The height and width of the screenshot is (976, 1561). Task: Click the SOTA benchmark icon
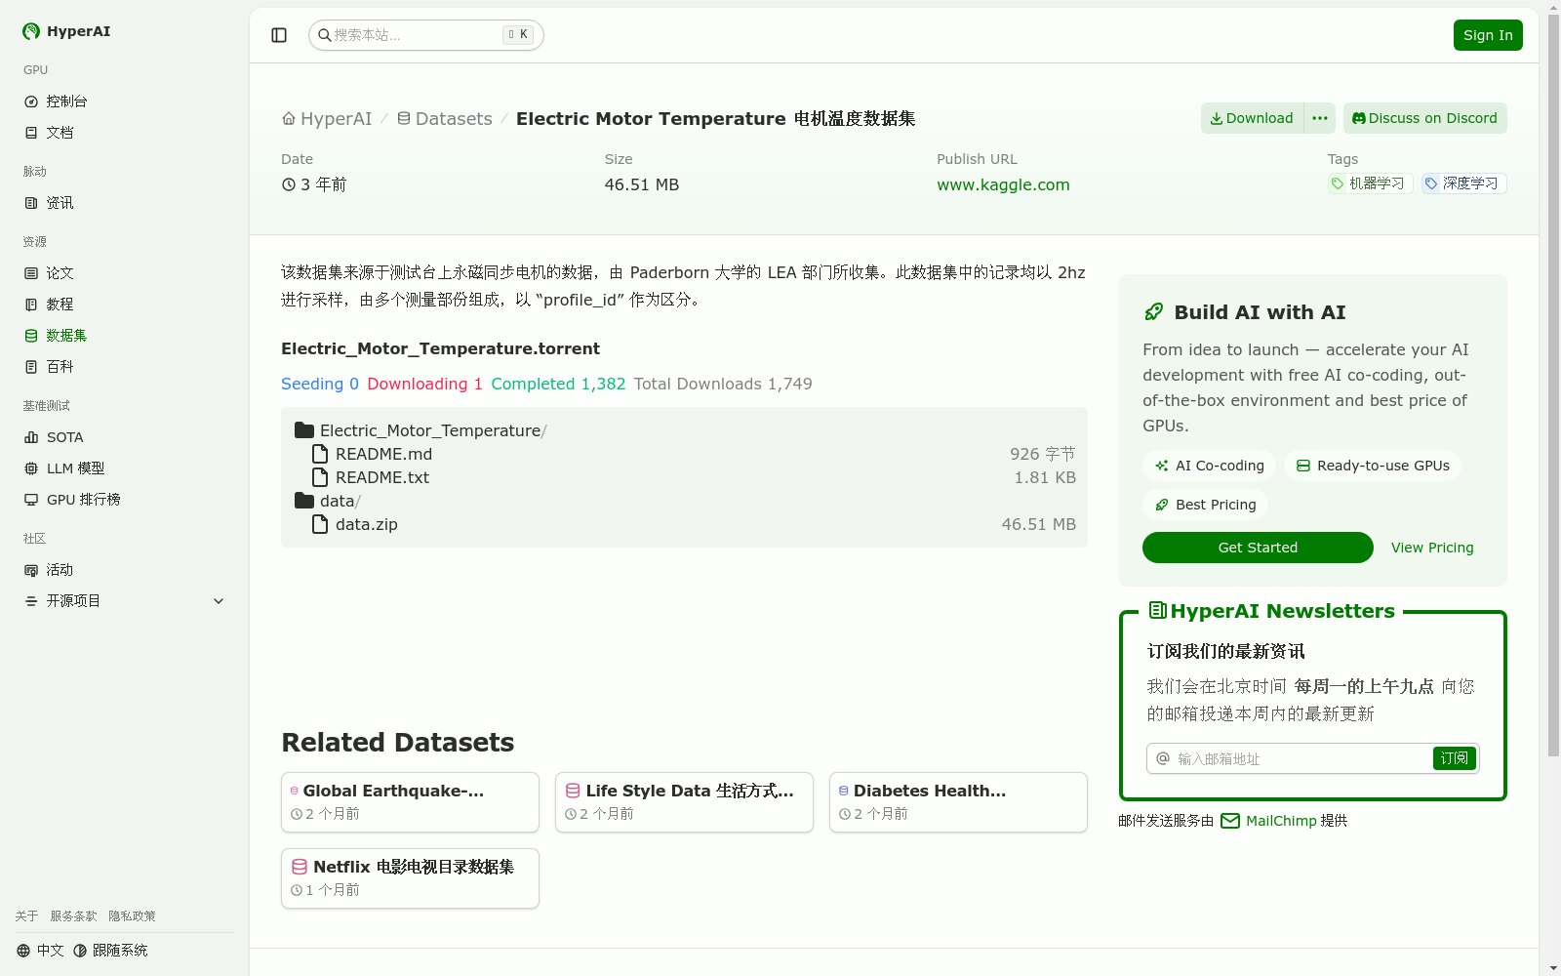(31, 437)
